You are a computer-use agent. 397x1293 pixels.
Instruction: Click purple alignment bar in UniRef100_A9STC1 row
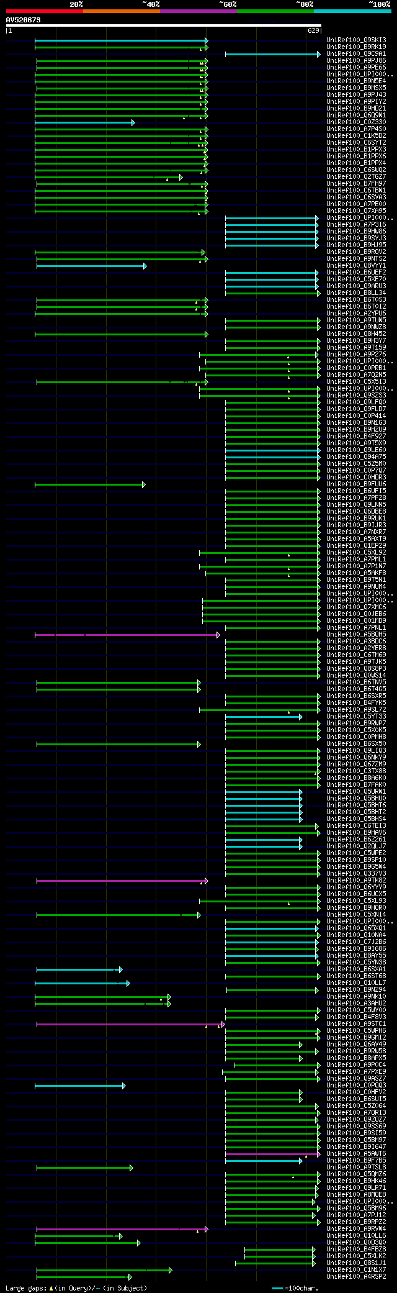(130, 1024)
